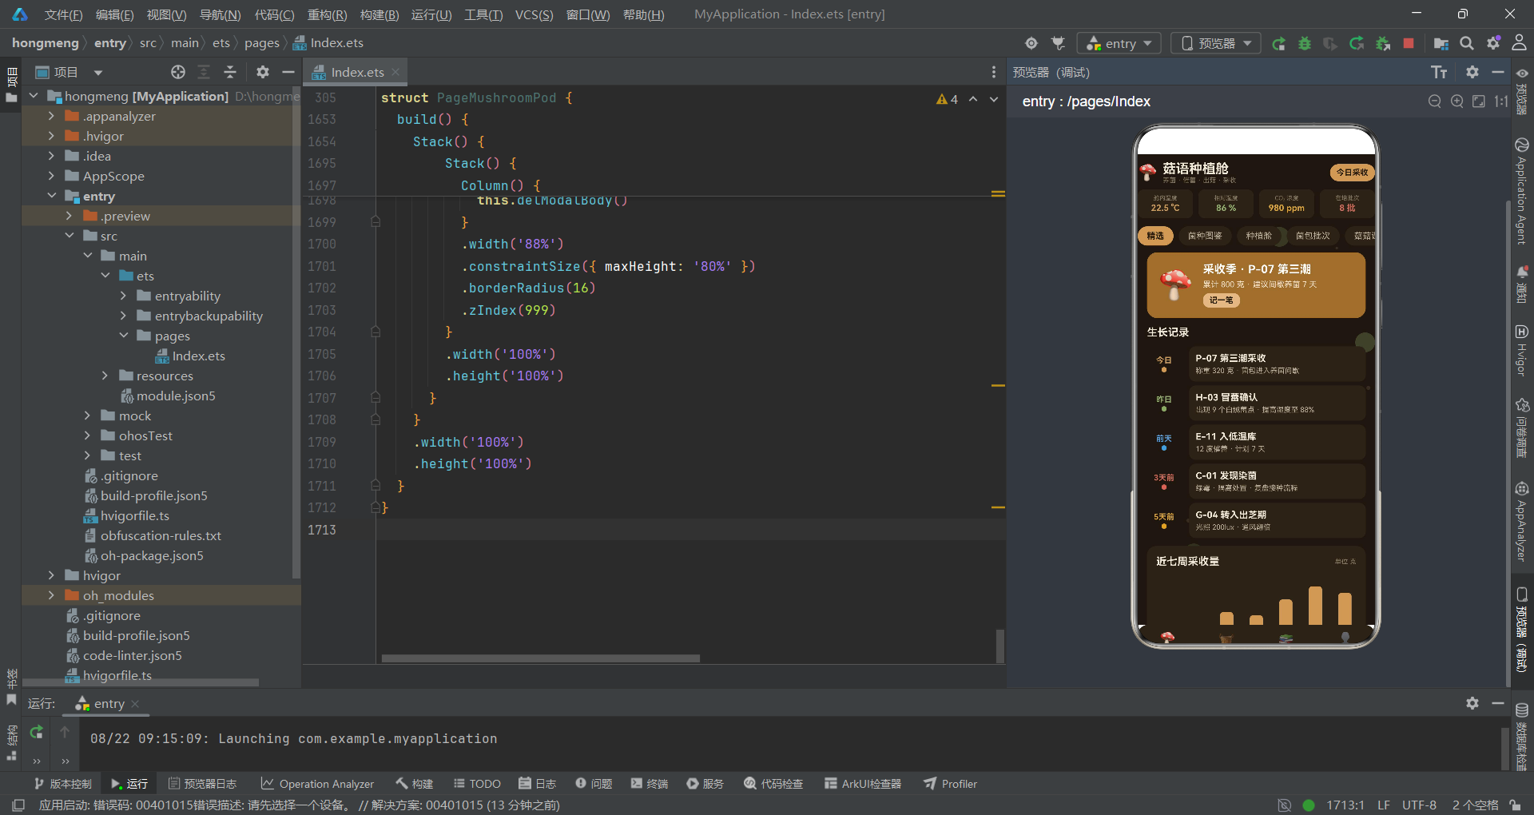Select the 种植舱 chip in the preview

point(1258,236)
